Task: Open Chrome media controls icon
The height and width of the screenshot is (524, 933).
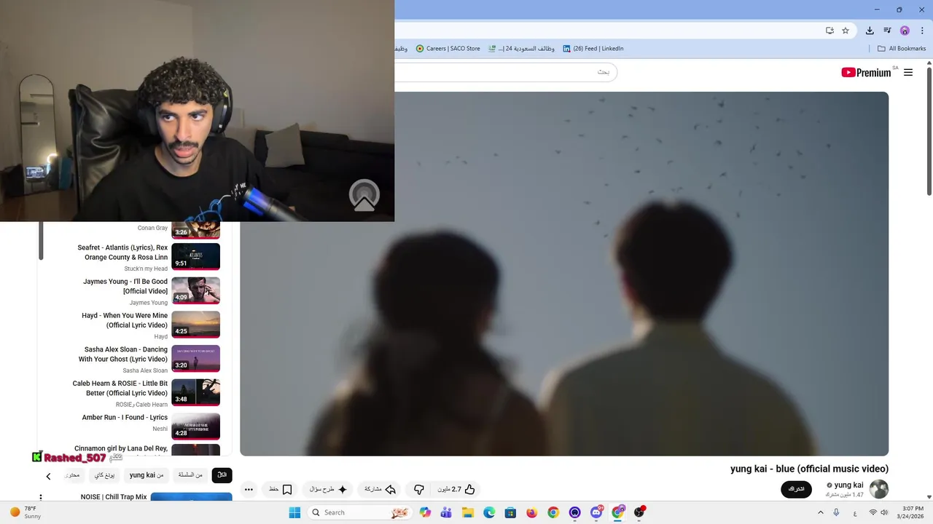Action: [x=887, y=31]
